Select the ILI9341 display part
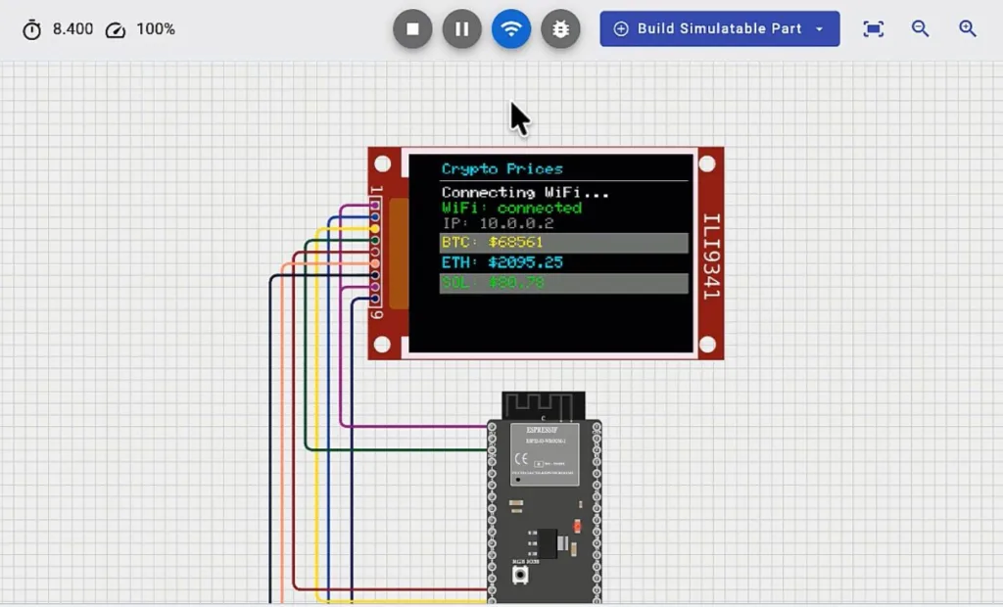The width and height of the screenshot is (1003, 607). tap(546, 254)
